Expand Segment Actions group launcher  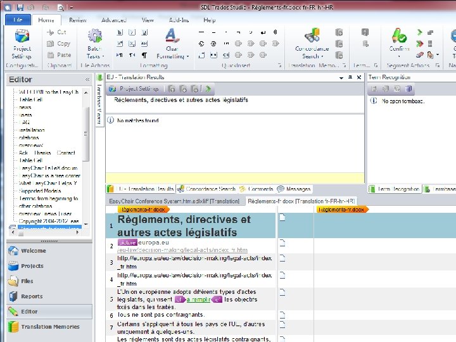click(x=438, y=65)
